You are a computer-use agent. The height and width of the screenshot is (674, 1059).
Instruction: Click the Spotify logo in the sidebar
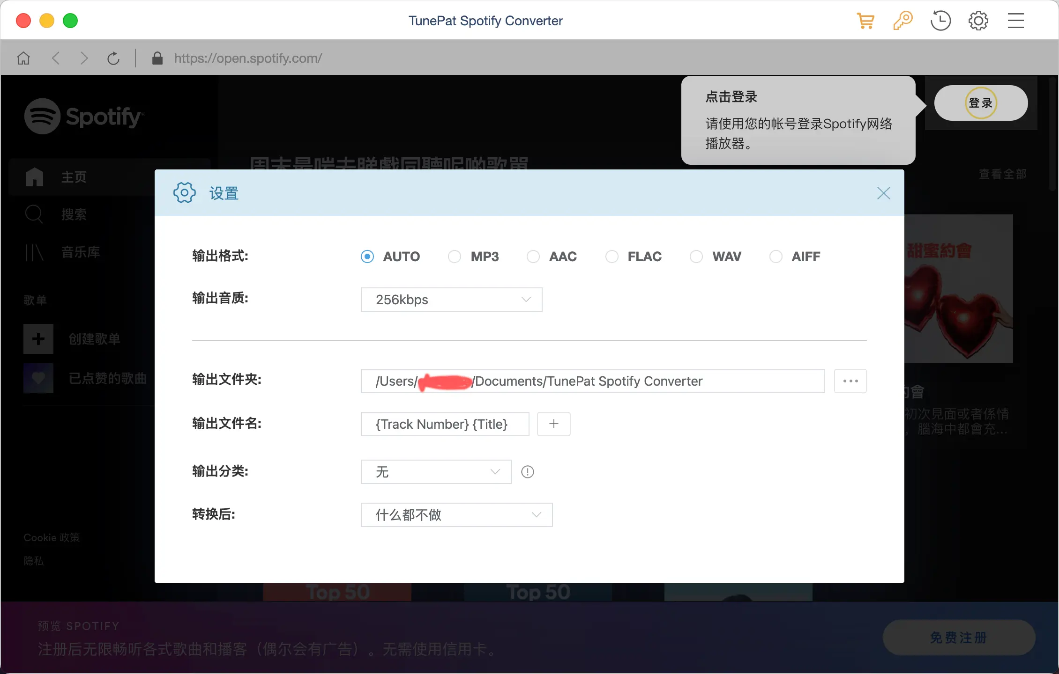[x=84, y=117]
